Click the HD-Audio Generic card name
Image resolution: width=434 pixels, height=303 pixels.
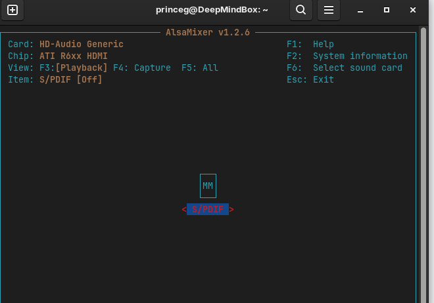[82, 44]
